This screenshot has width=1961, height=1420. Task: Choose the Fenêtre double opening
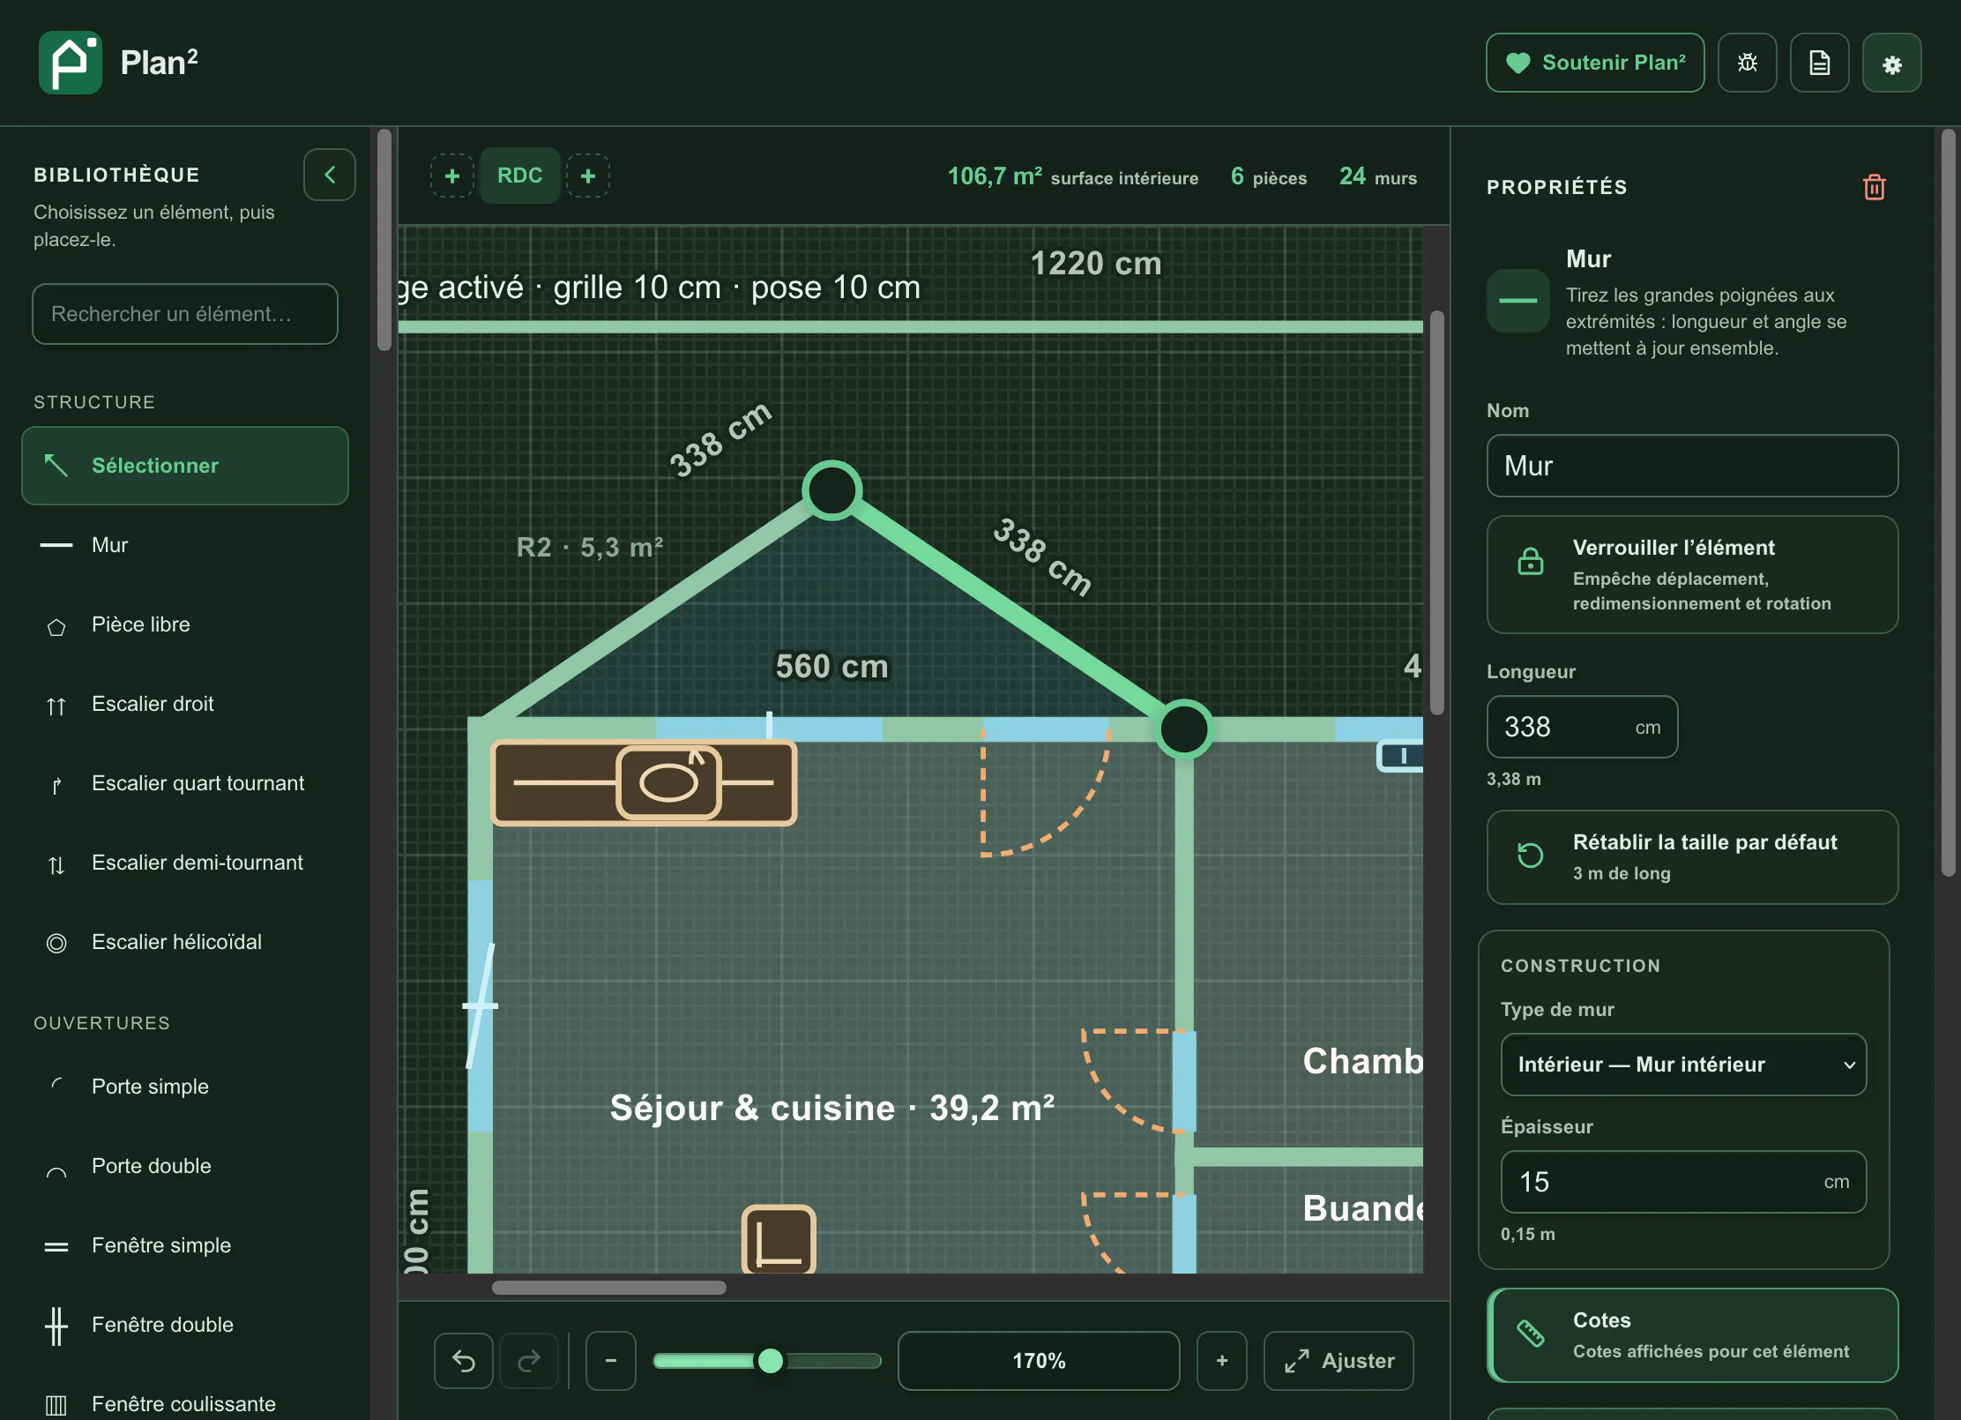coord(185,1325)
